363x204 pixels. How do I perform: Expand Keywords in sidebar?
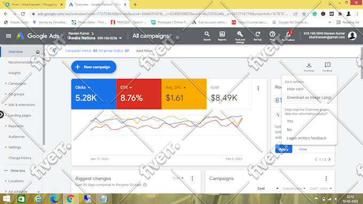6,126
